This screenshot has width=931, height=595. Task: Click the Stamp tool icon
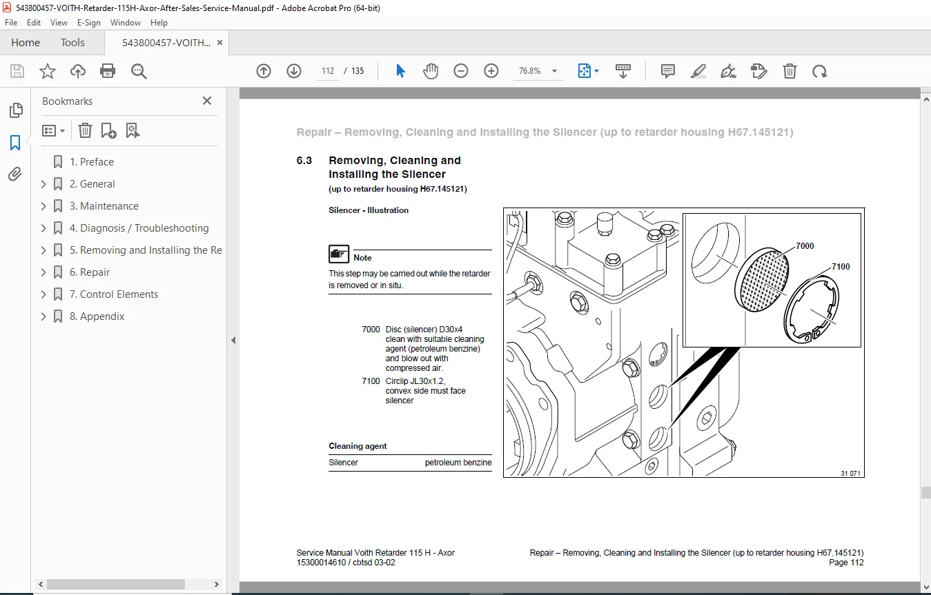(x=758, y=71)
